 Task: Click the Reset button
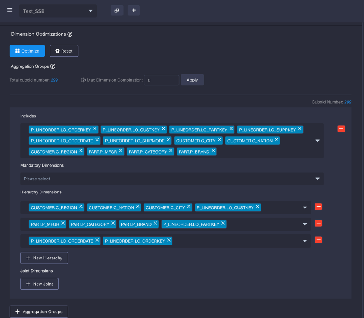tap(64, 51)
